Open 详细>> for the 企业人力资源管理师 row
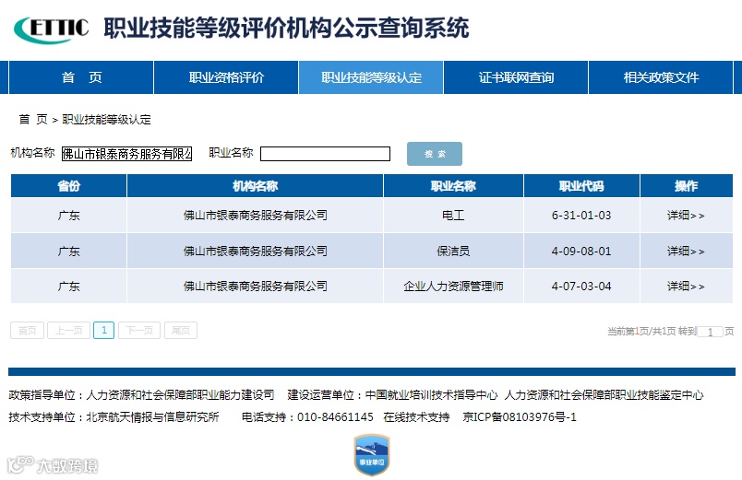This screenshot has width=742, height=480. tap(686, 287)
